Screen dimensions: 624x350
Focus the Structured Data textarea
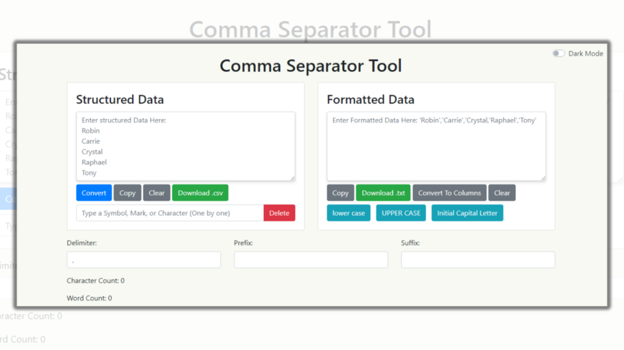[x=185, y=146]
